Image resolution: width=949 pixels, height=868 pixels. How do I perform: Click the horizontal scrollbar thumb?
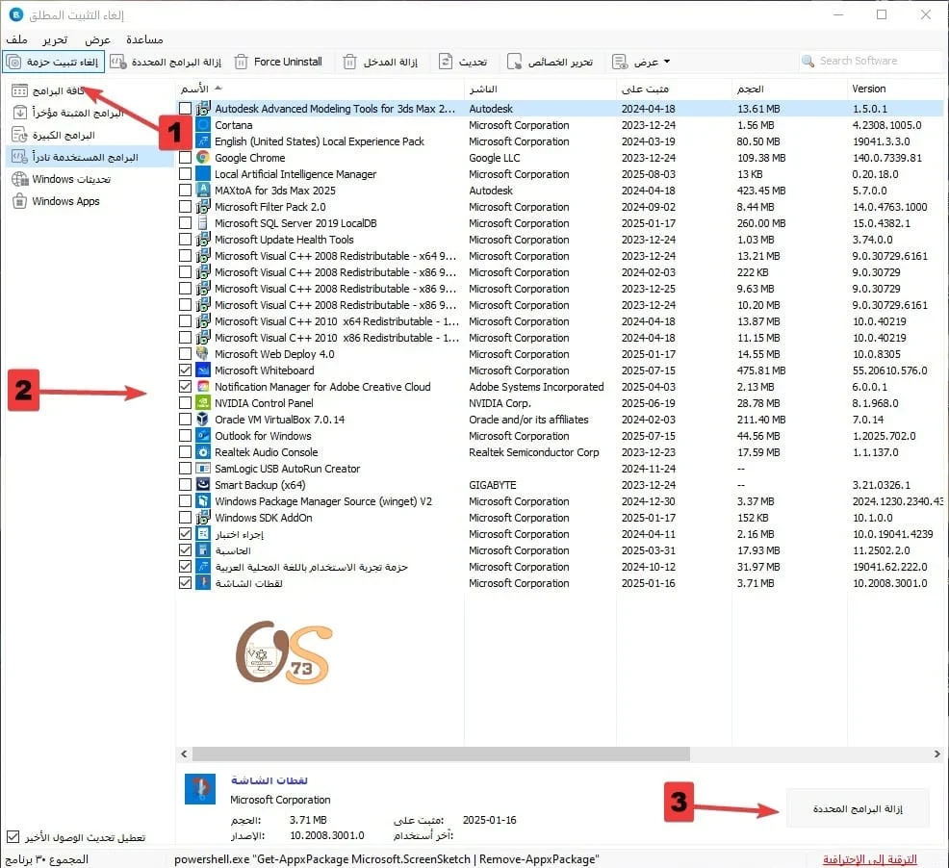441,753
